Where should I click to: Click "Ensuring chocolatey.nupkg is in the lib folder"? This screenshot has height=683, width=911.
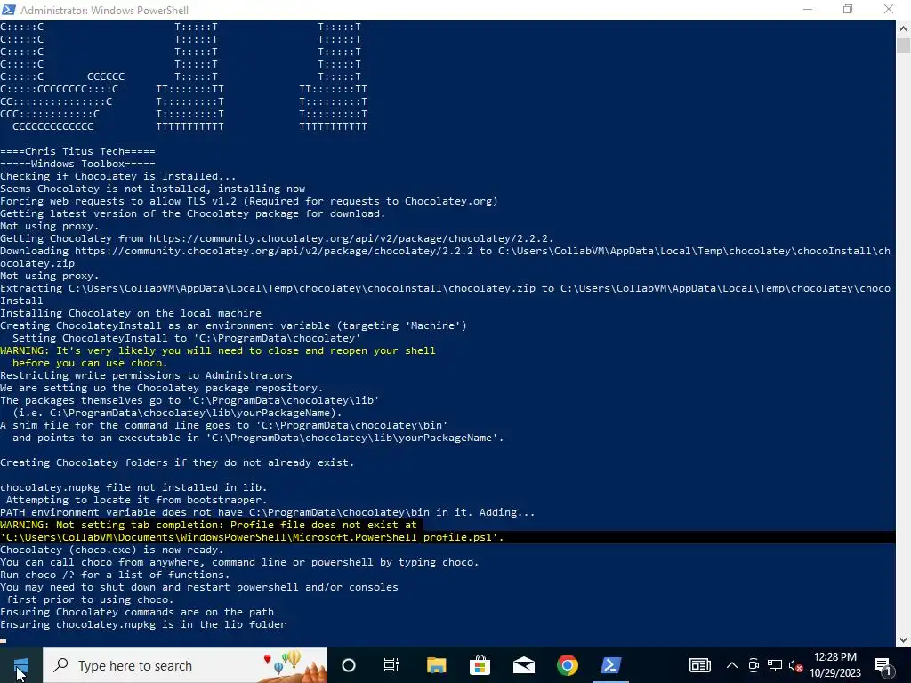pos(143,625)
